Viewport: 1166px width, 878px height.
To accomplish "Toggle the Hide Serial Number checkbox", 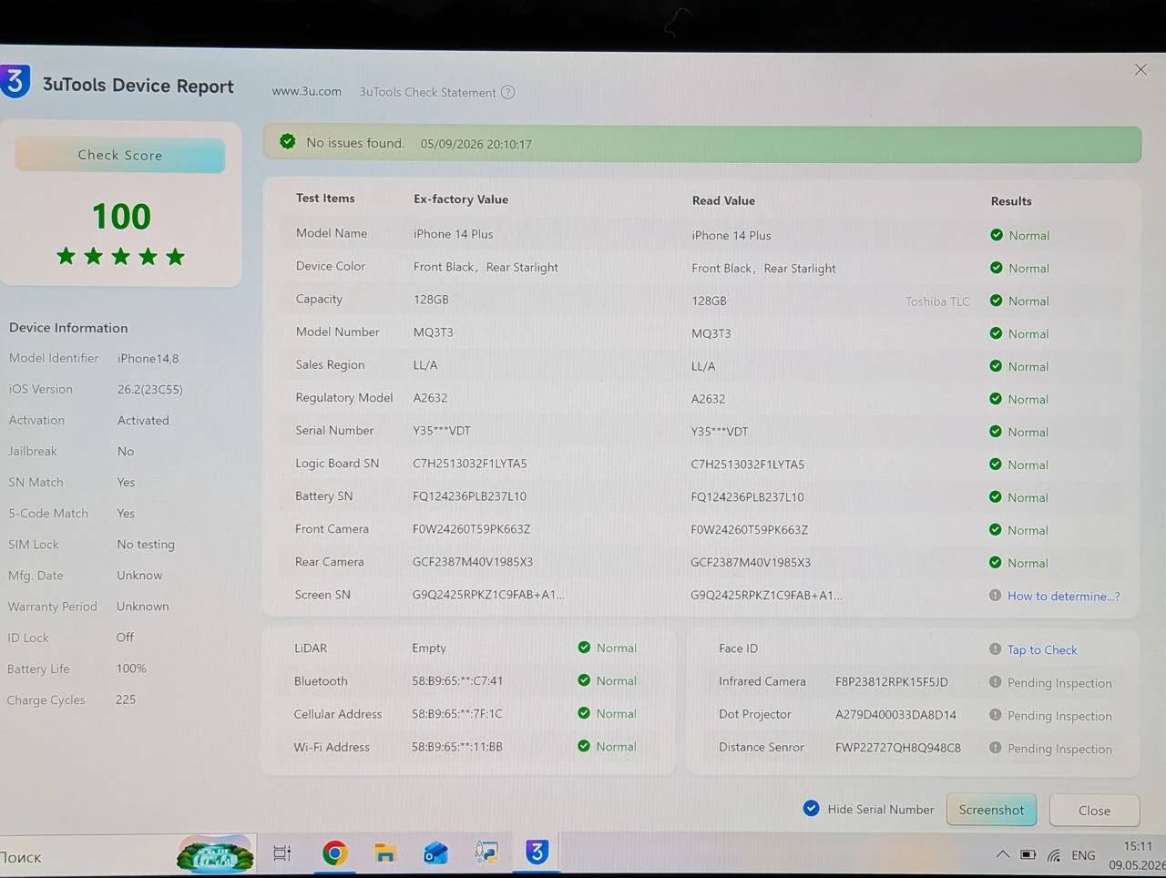I will 811,808.
